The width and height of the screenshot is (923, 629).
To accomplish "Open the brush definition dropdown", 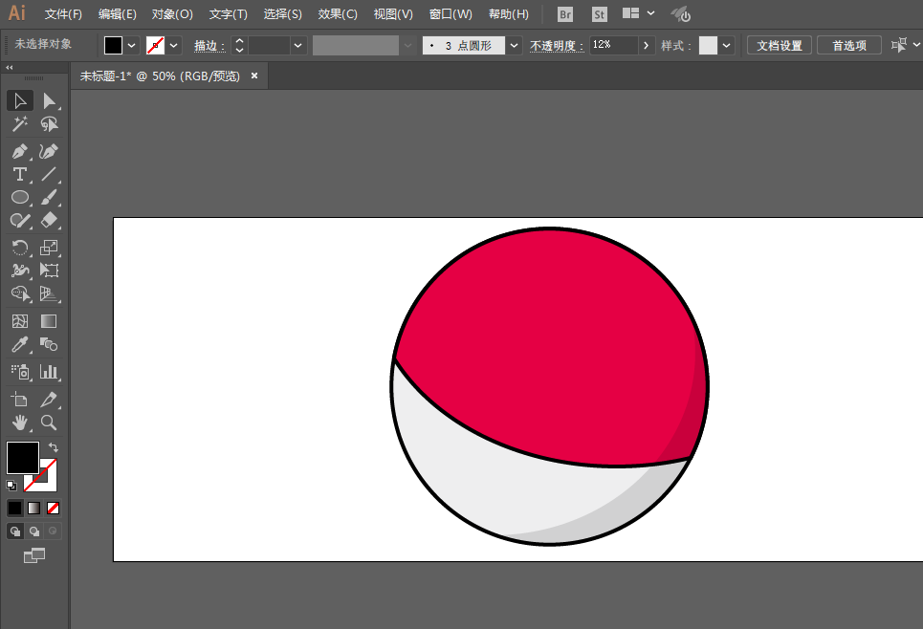I will [x=514, y=45].
